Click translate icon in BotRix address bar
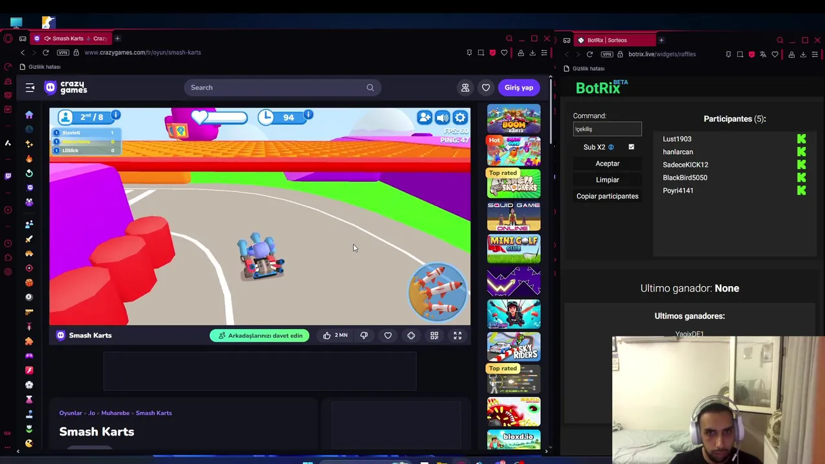 [763, 54]
